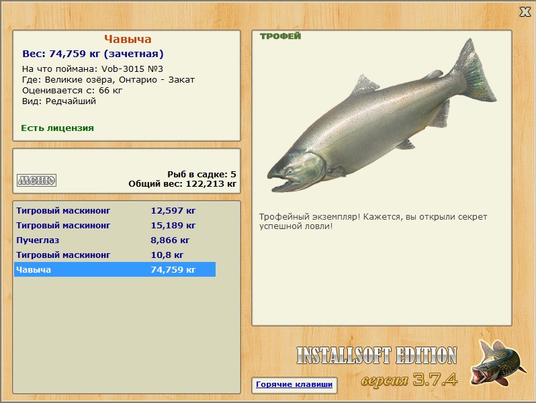The height and width of the screenshot is (403, 536).
Task: Select the highlighted Чавыча 74,759 кг row
Action: [115, 269]
